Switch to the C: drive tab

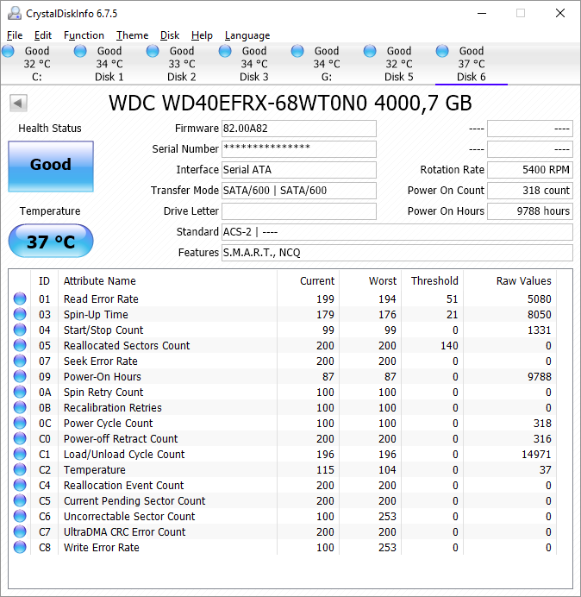36,64
